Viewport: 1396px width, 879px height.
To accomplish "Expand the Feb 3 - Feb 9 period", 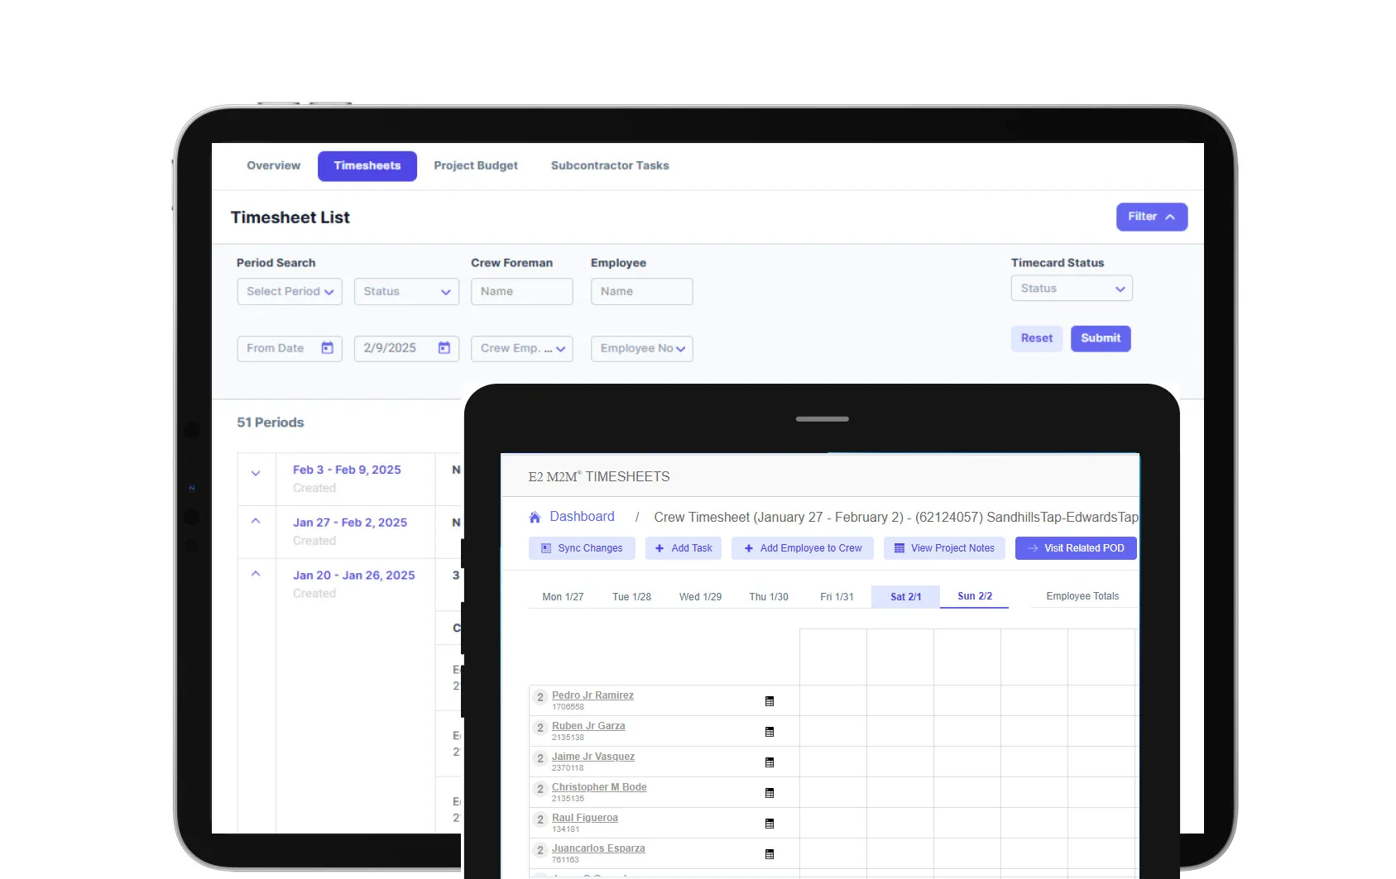I will (256, 474).
